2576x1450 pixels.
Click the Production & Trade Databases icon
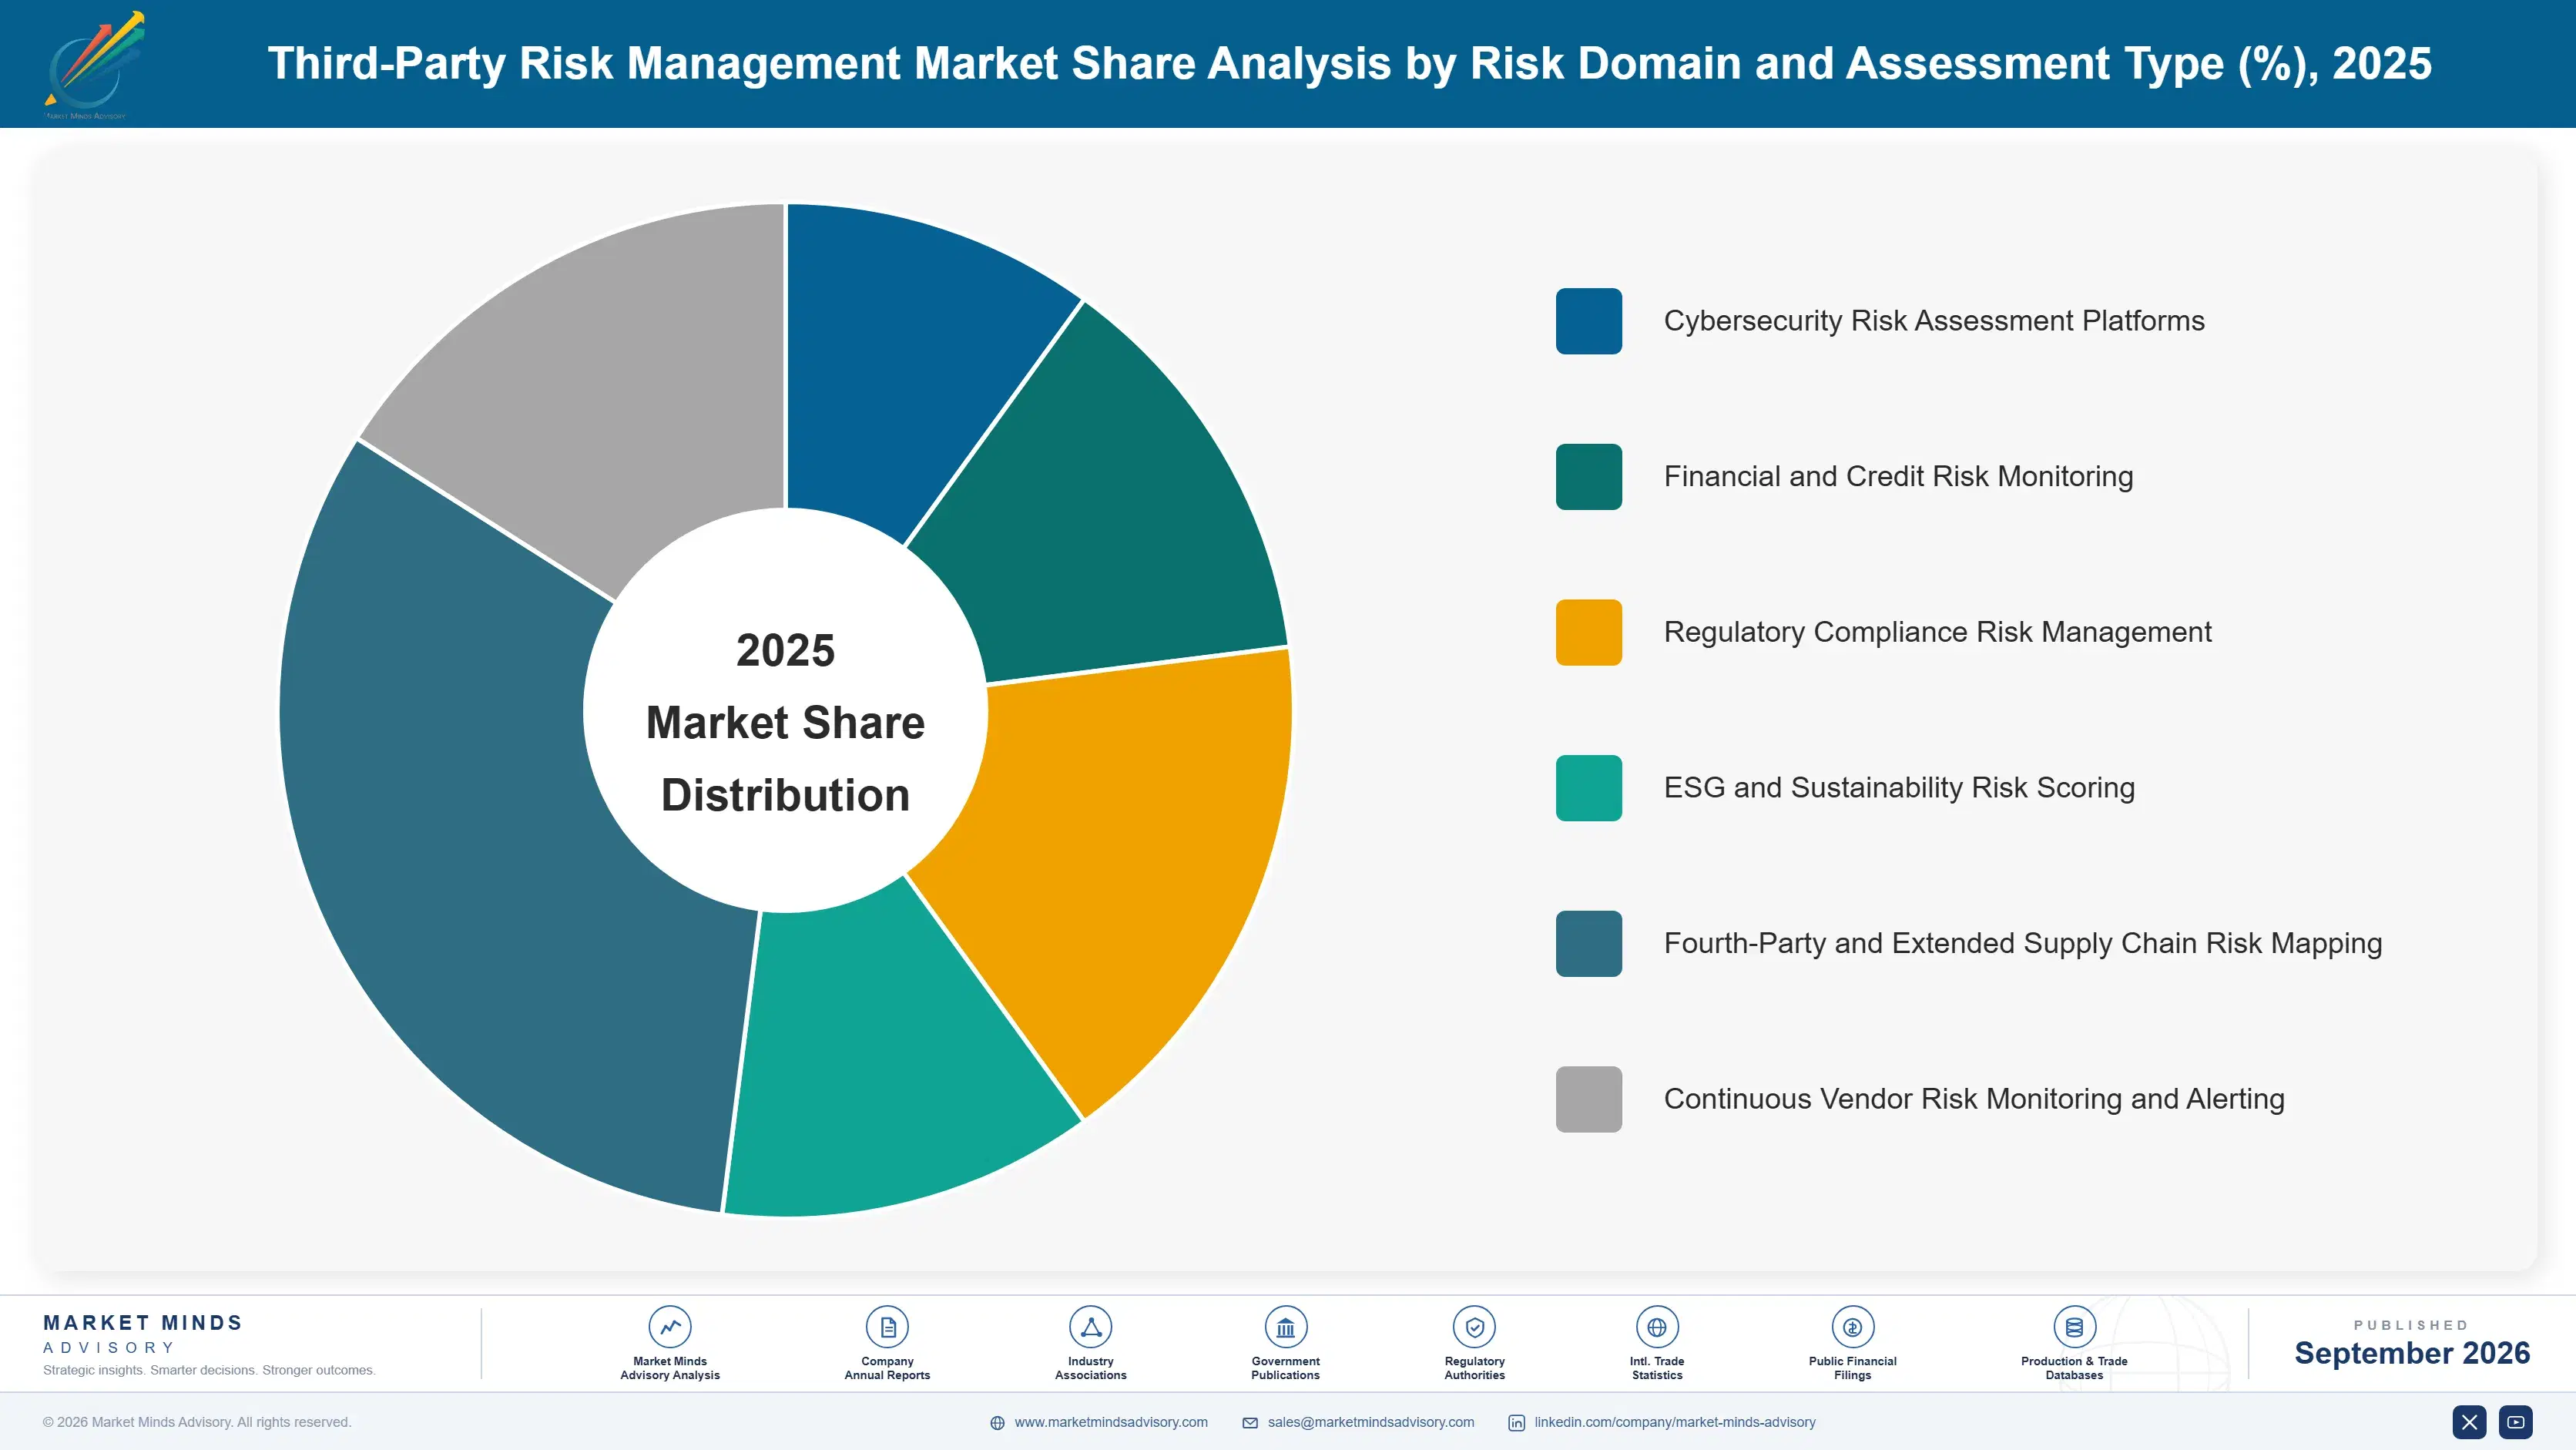tap(2074, 1327)
